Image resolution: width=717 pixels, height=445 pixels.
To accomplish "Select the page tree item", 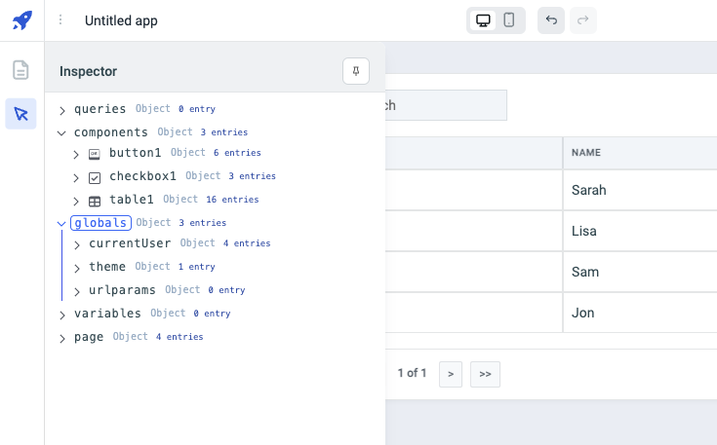I will point(88,337).
